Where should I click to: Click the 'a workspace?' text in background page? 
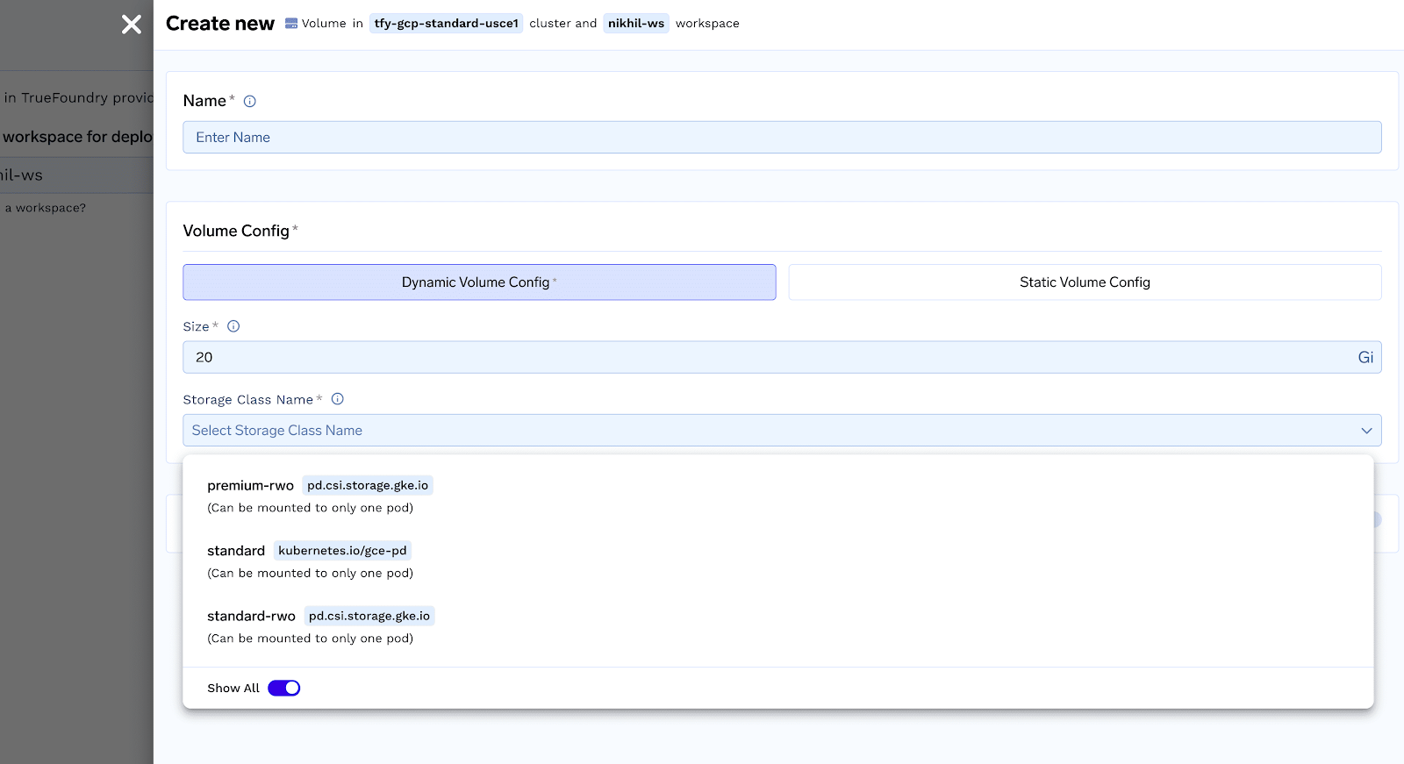point(46,208)
